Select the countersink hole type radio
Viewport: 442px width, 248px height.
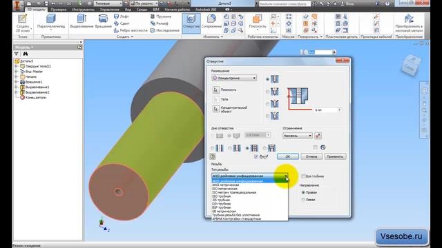(267, 116)
